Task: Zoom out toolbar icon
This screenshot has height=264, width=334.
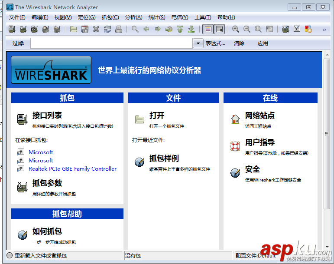Action: tap(246, 29)
